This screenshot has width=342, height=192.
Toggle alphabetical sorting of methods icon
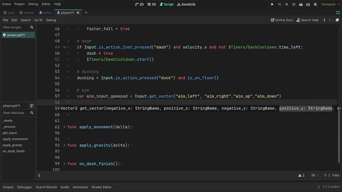(32, 106)
